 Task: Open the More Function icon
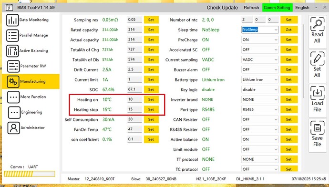13,97
